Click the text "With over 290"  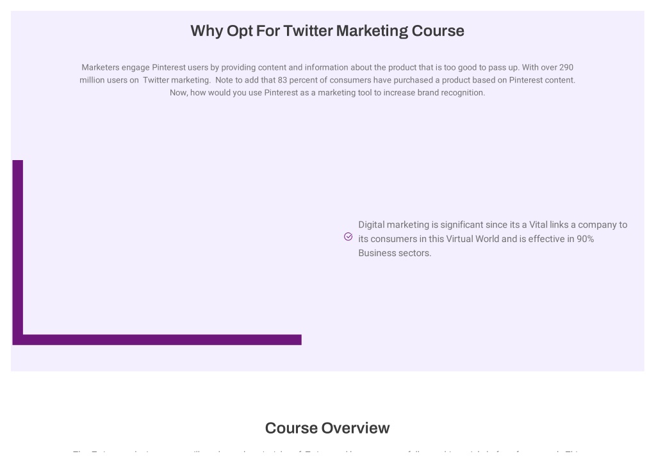click(547, 67)
